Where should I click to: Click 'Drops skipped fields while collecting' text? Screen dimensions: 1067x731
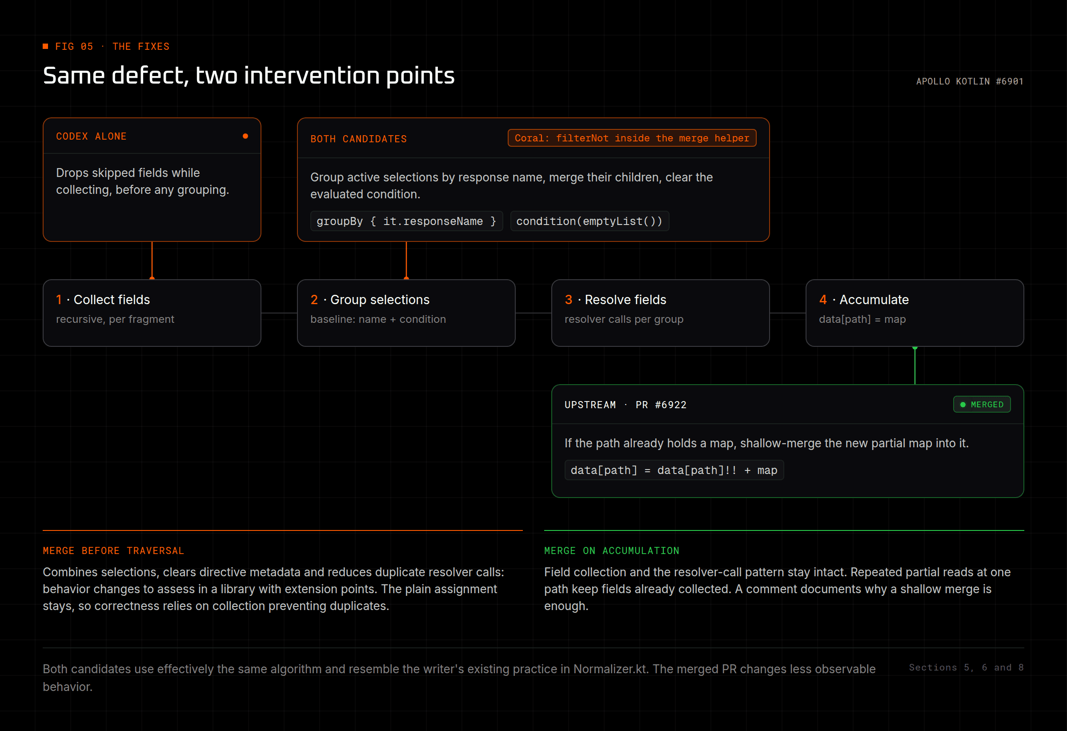pos(142,181)
